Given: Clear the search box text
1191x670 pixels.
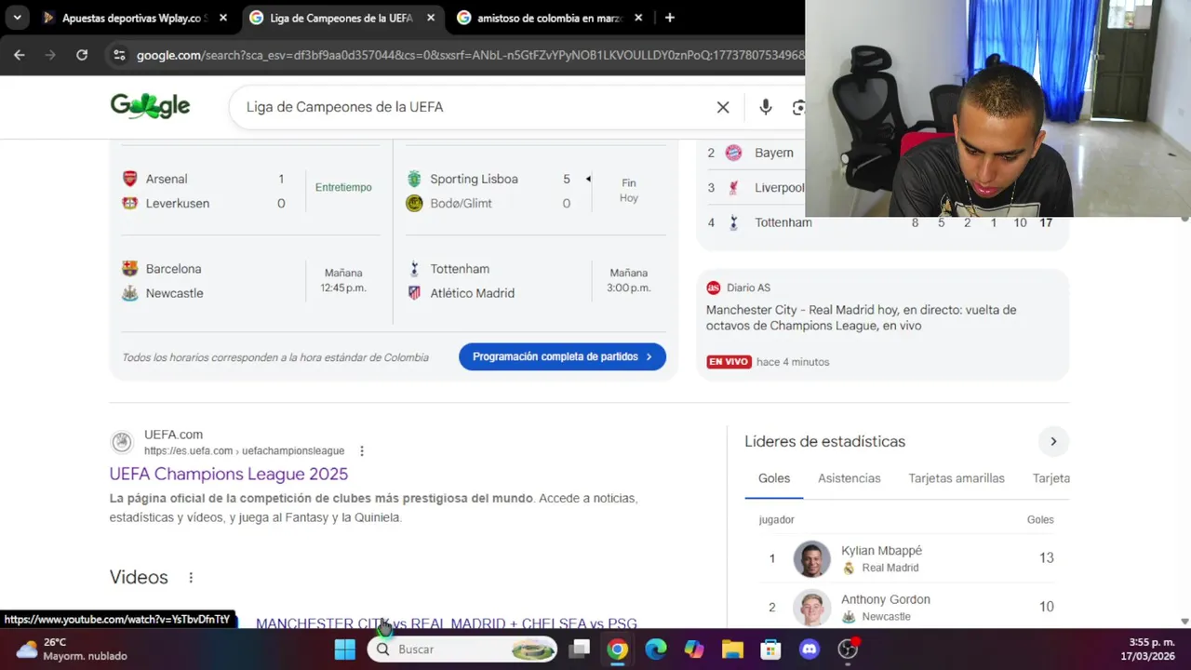Looking at the screenshot, I should 723,107.
